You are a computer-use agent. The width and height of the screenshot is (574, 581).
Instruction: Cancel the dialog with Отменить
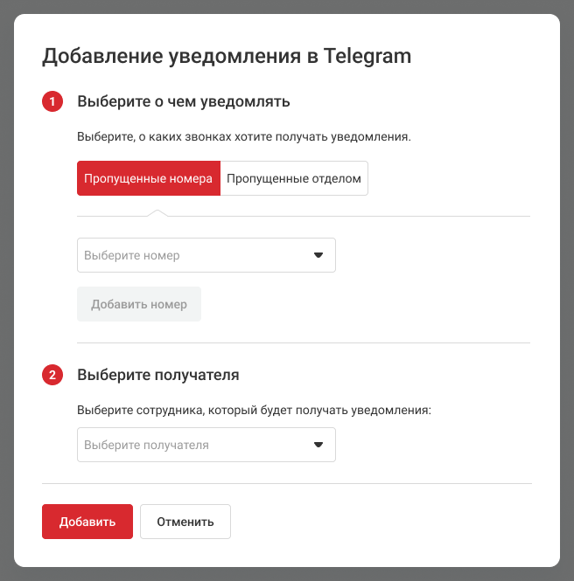click(x=185, y=522)
